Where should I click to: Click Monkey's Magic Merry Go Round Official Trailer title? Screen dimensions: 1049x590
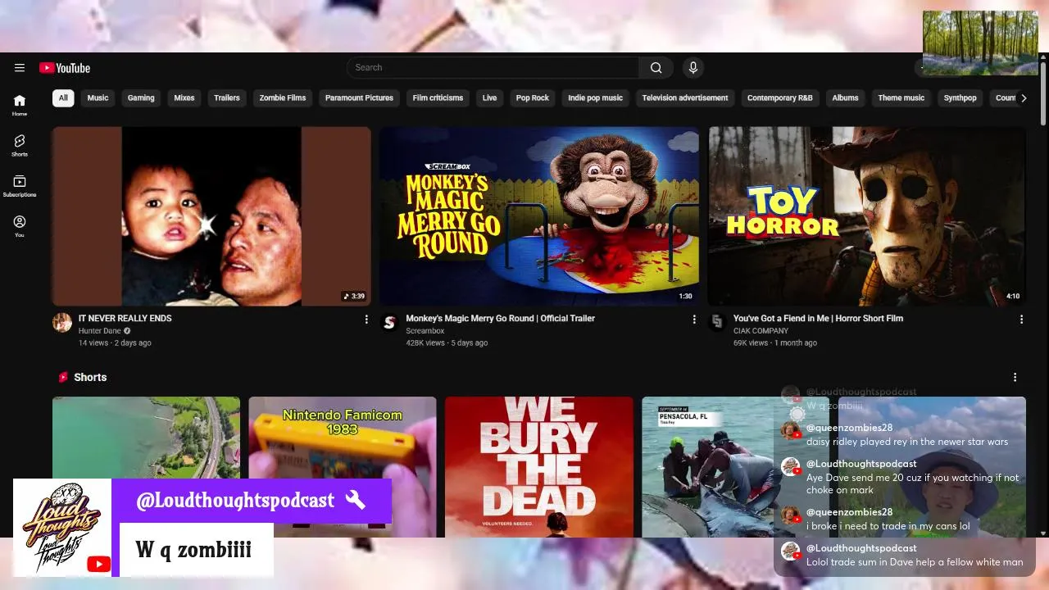501,318
